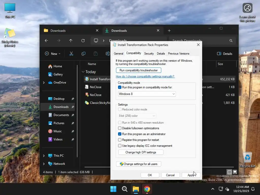Refresh the Downloads folder

click(83, 40)
